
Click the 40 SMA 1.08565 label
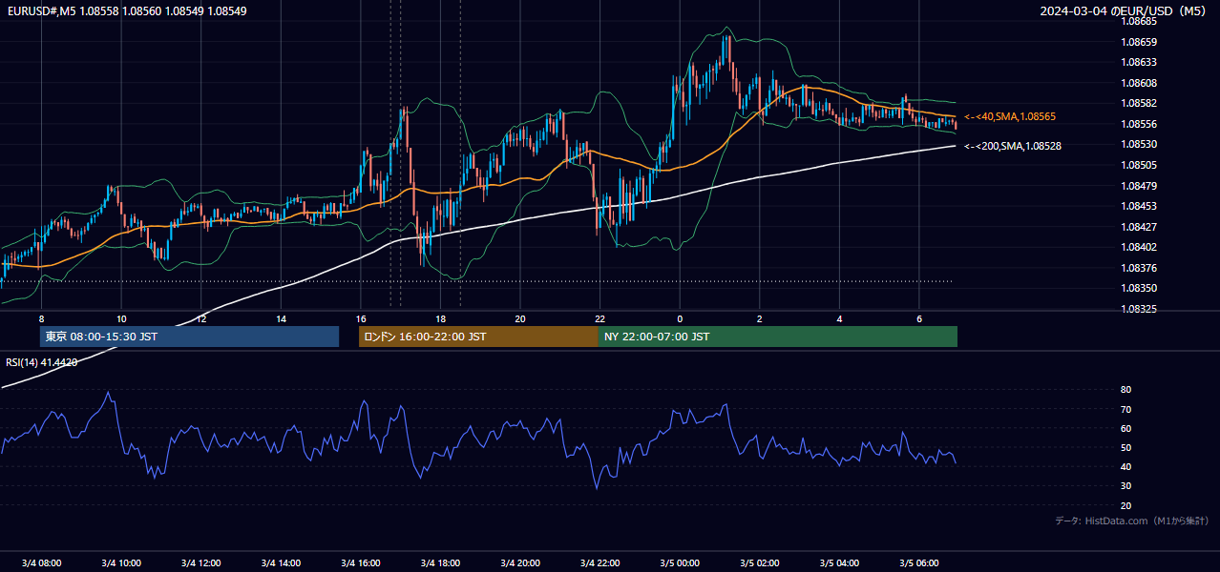(1010, 116)
